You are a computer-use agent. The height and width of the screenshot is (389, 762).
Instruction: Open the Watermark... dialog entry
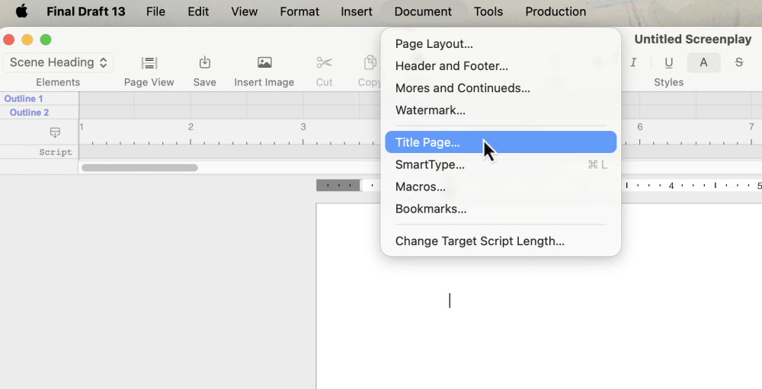(x=501, y=110)
